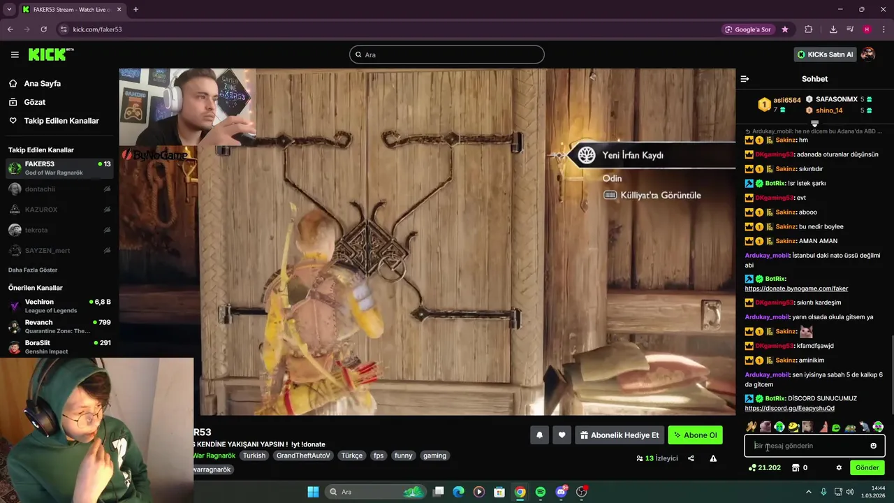Viewport: 894px width, 503px height.
Task: Open the dontachii followed channel
Action: 59,189
